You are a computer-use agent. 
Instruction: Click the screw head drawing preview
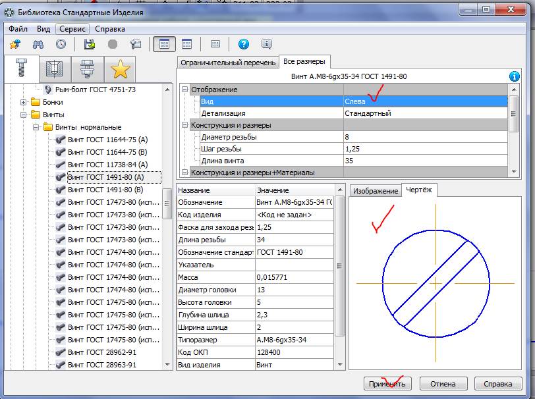(x=436, y=283)
